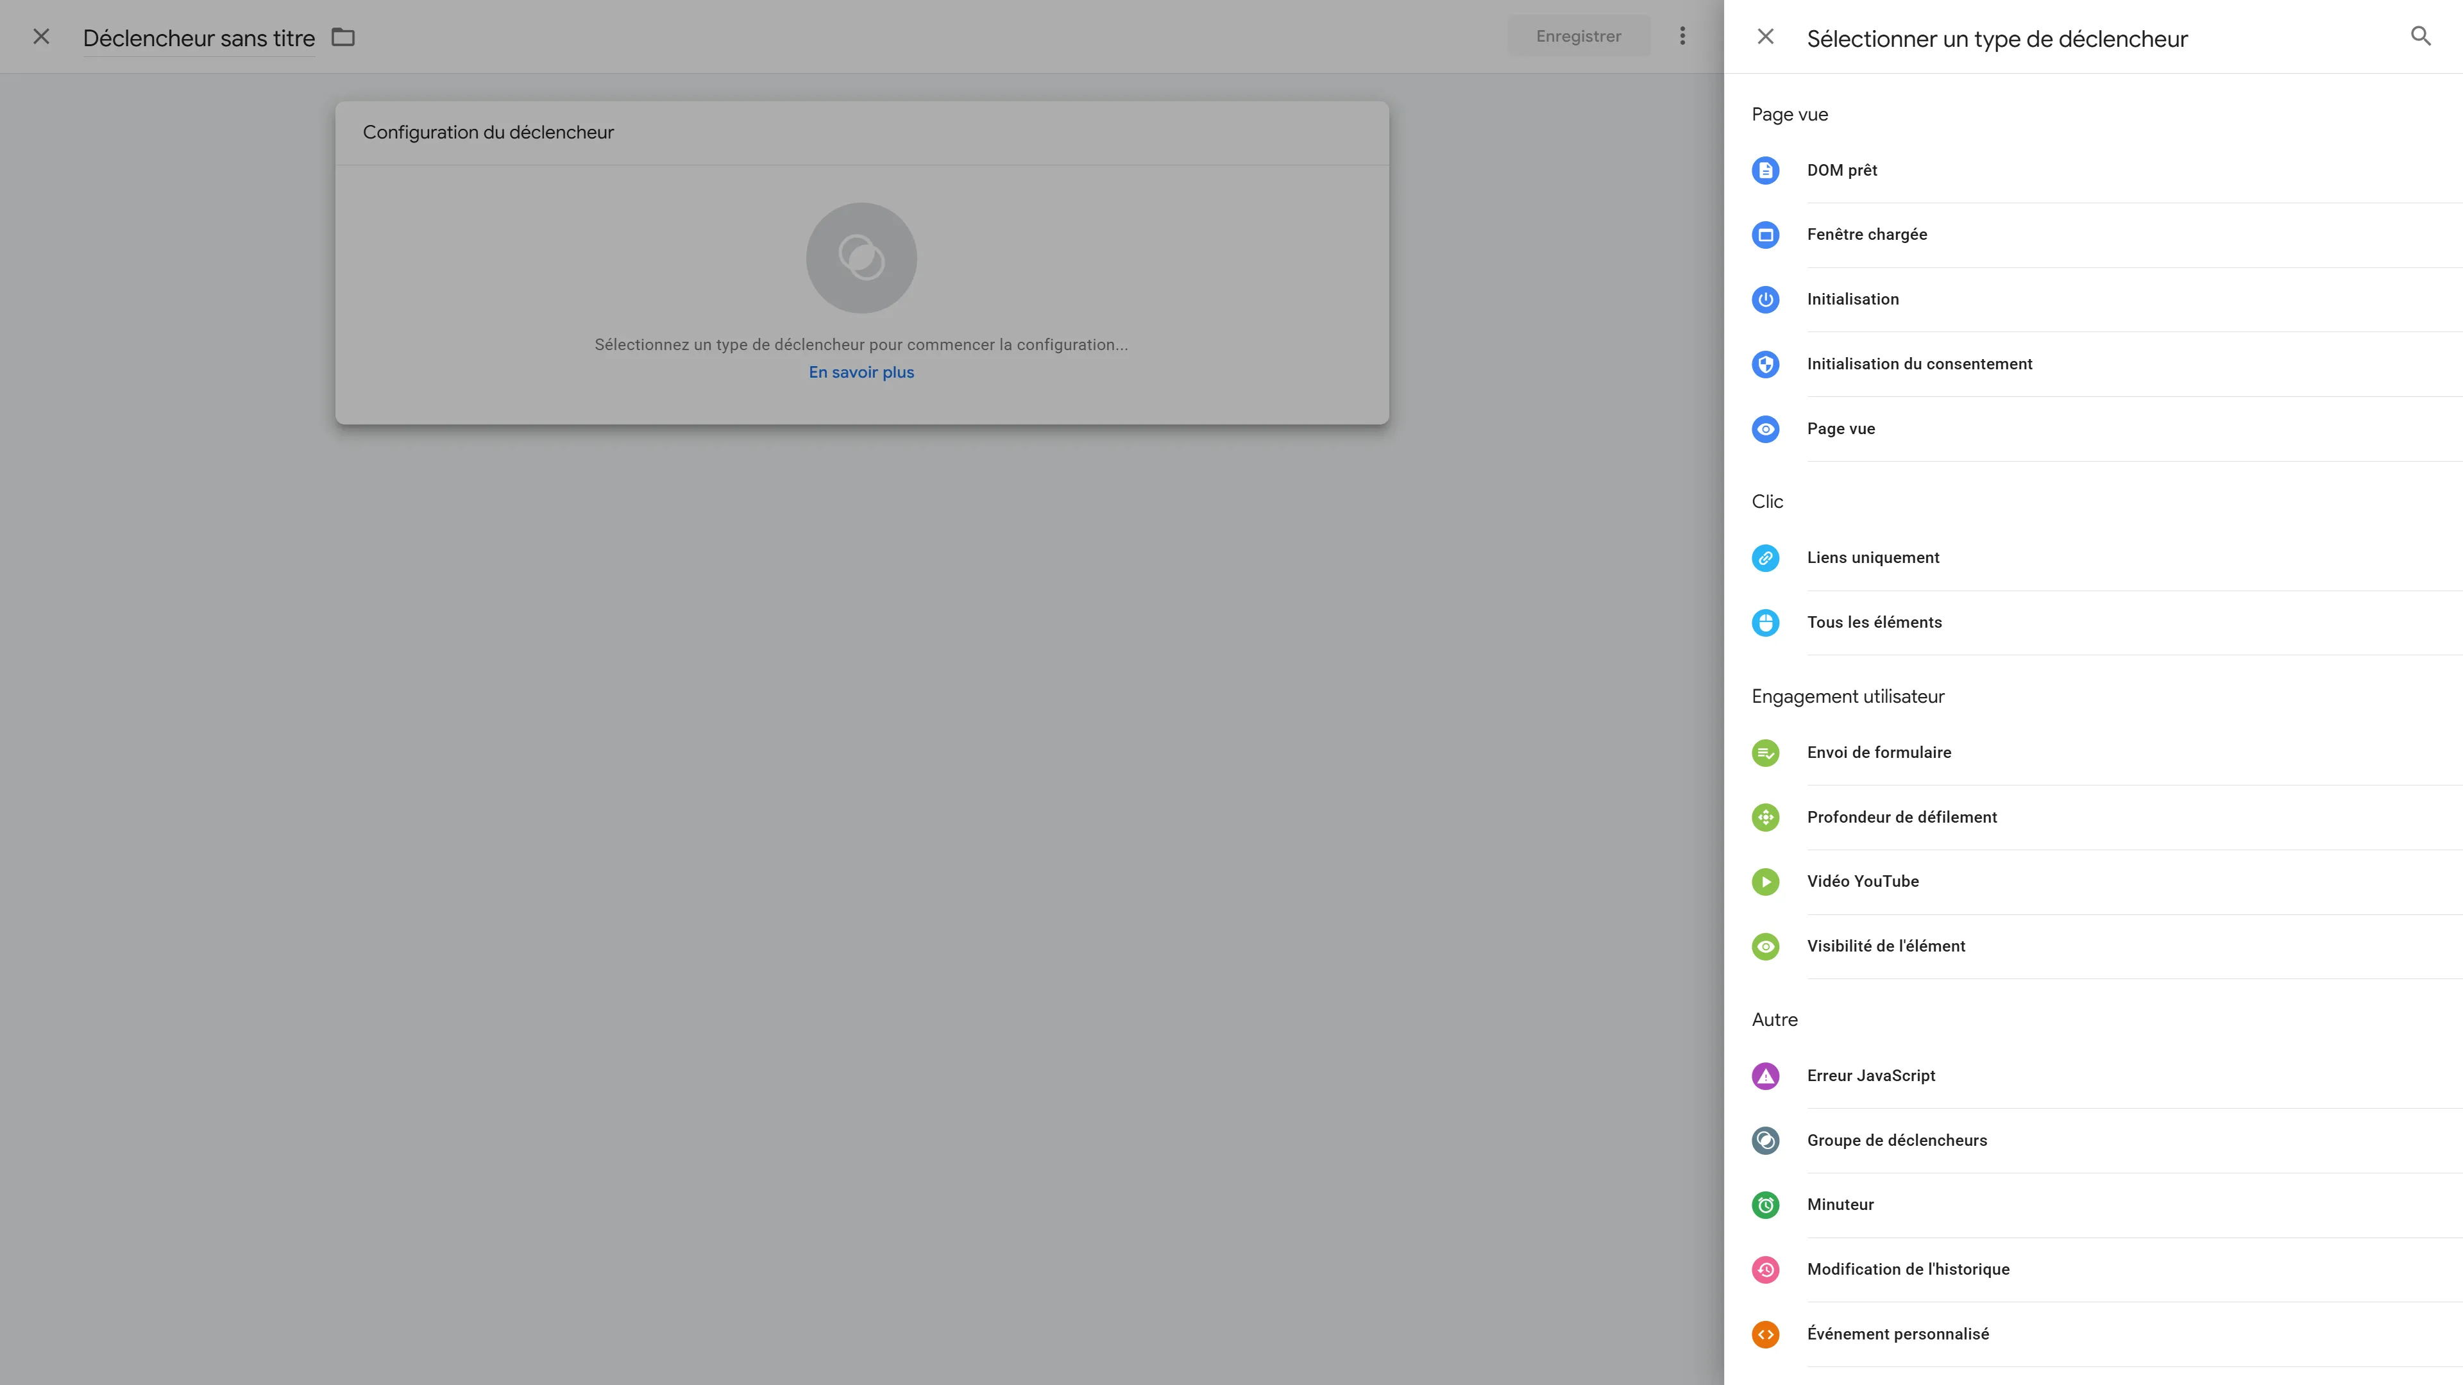Select Tous les éléments click trigger

click(x=2106, y=623)
